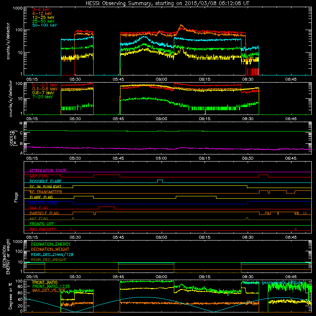Click the Degrees or % axis label
Screen dimensions: 316x316
(10, 296)
